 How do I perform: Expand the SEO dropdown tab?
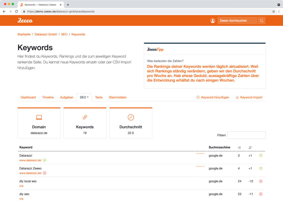[x=84, y=97]
